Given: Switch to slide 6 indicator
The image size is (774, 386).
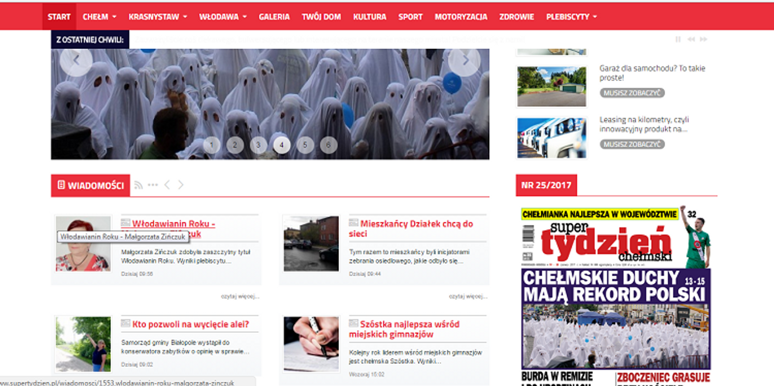Looking at the screenshot, I should pos(328,145).
